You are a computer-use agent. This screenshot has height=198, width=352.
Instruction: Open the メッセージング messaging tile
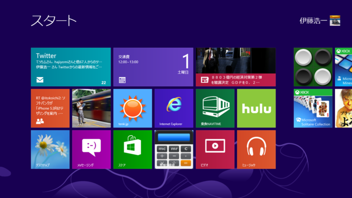91,150
